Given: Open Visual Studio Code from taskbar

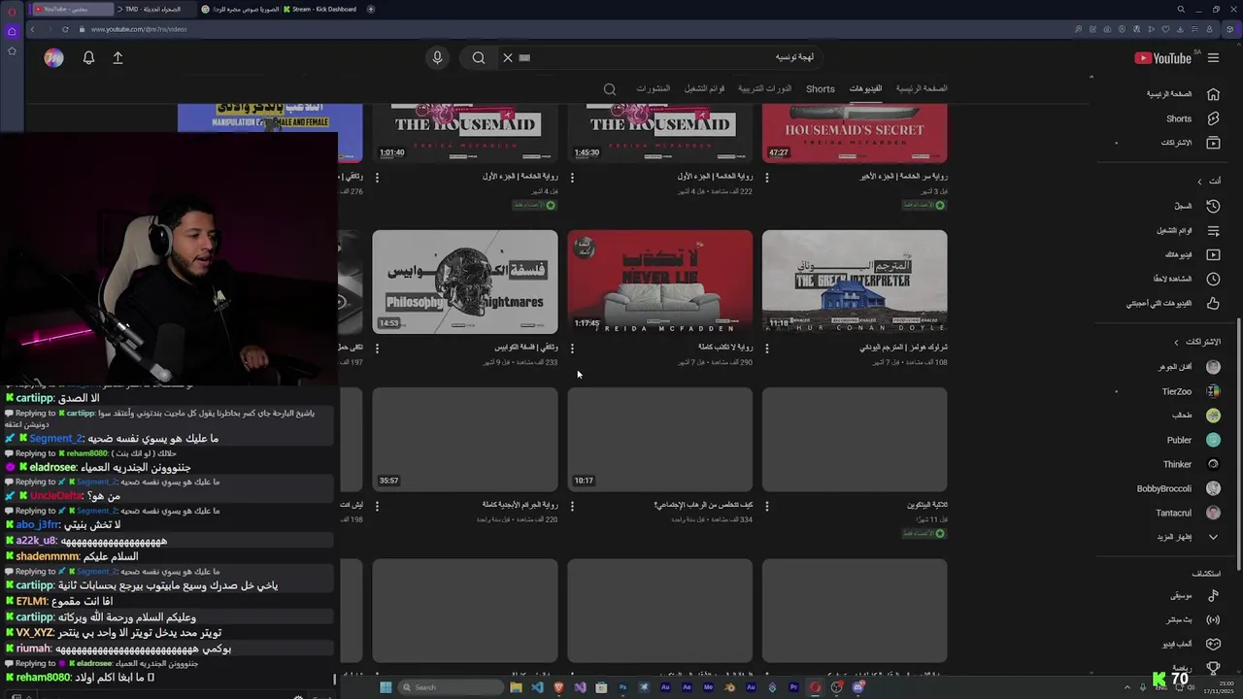Looking at the screenshot, I should (537, 687).
